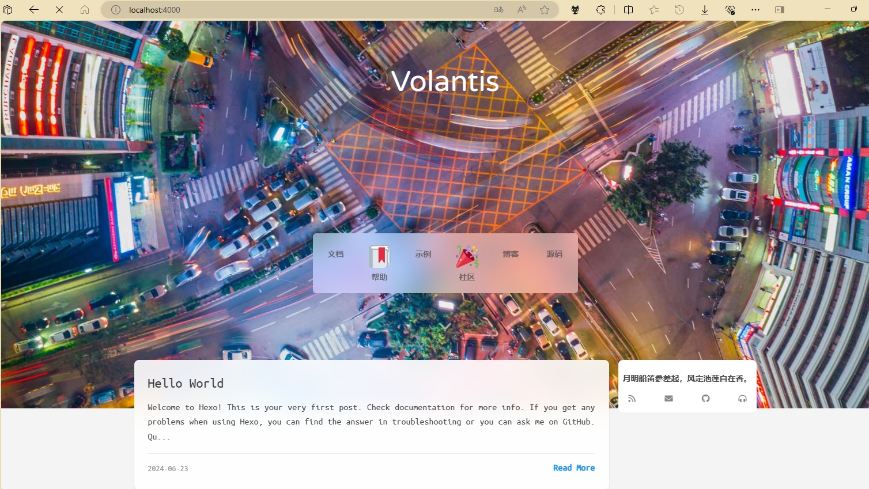The width and height of the screenshot is (869, 489).
Task: Open the browser home page
Action: tap(85, 10)
